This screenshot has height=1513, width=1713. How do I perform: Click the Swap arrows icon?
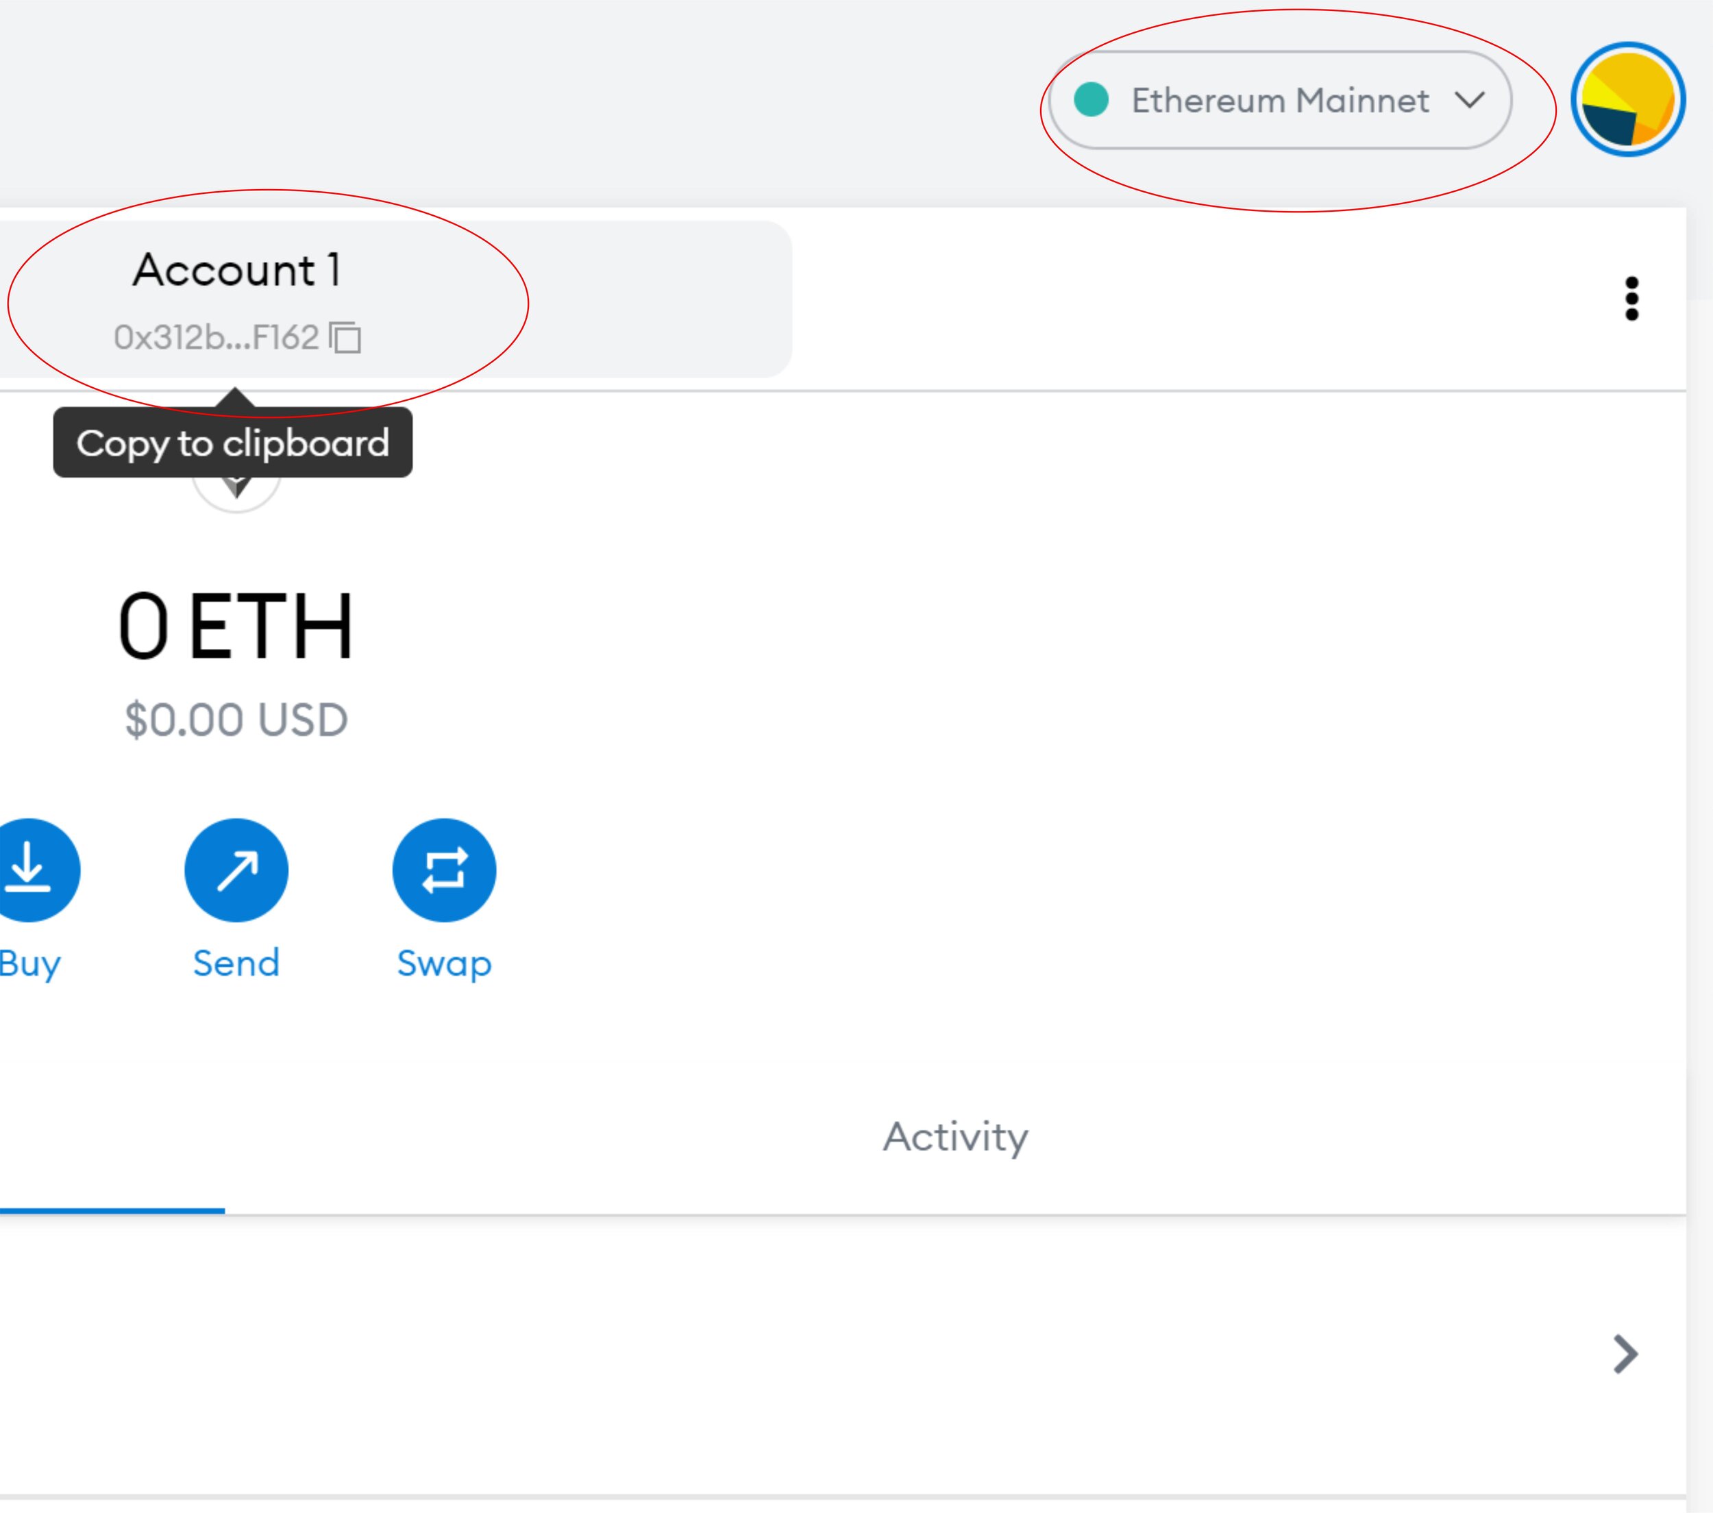click(x=444, y=870)
